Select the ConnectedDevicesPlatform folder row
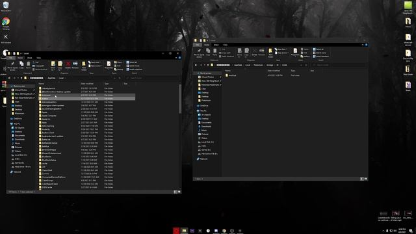 87,177
